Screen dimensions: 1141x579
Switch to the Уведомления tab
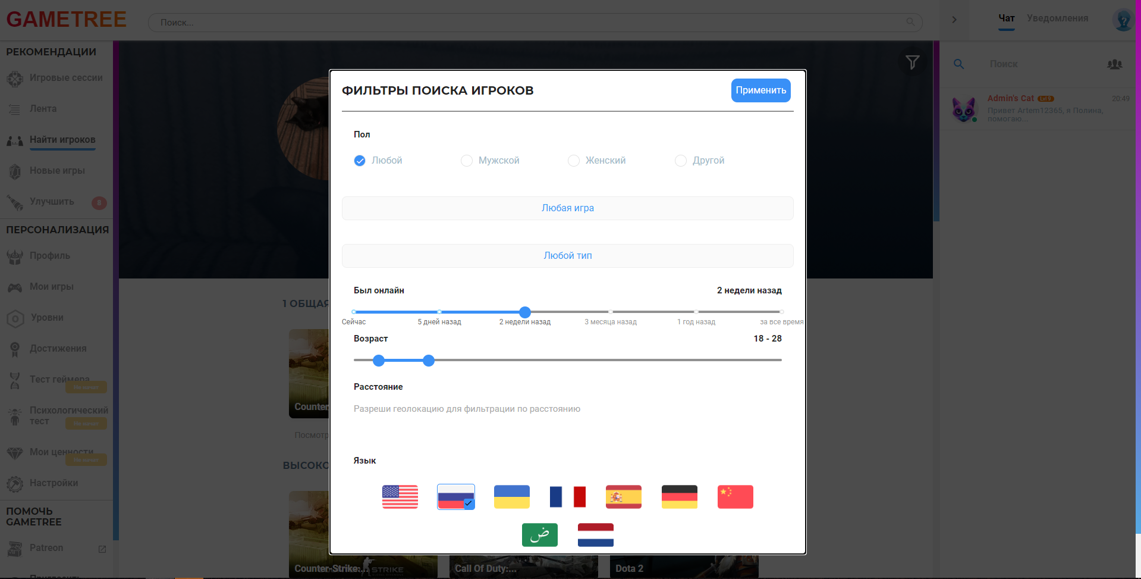click(x=1057, y=18)
